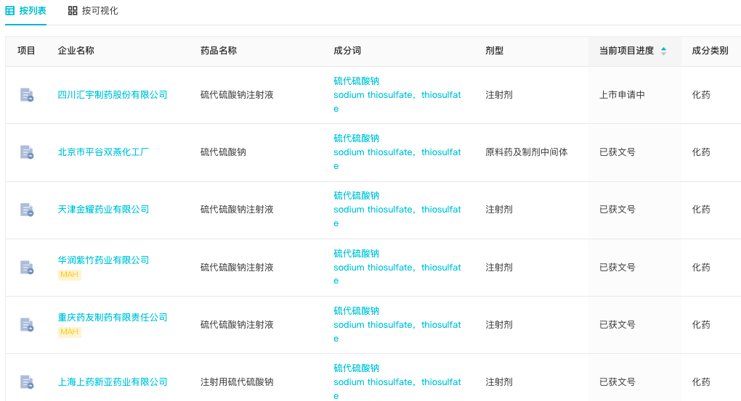The image size is (741, 401).
Task: Sort by 当前项目进度 using the sort arrows
Action: coord(663,51)
